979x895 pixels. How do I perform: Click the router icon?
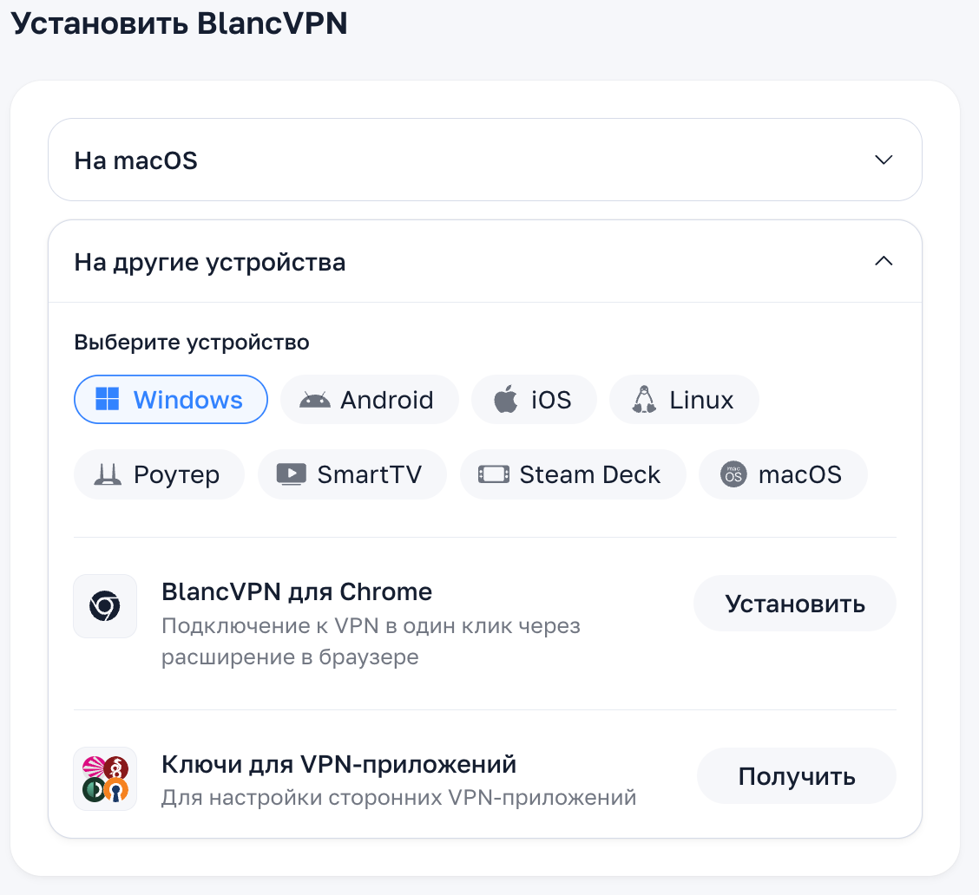(x=108, y=474)
